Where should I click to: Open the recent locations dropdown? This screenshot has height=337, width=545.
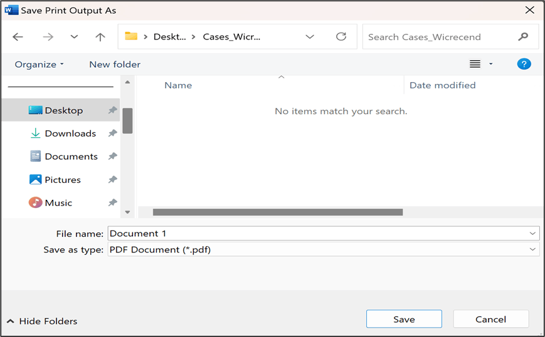[74, 37]
